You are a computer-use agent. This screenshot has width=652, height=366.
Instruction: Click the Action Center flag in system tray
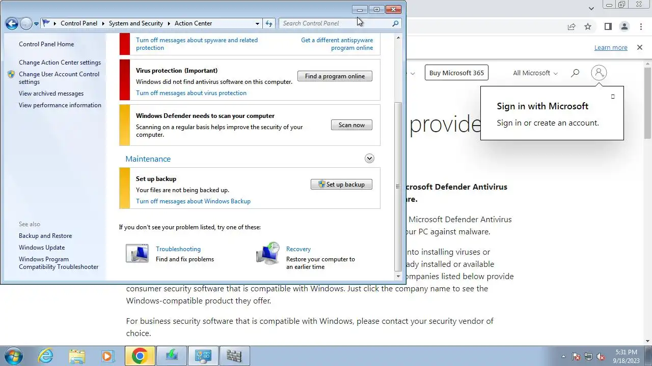pyautogui.click(x=576, y=356)
